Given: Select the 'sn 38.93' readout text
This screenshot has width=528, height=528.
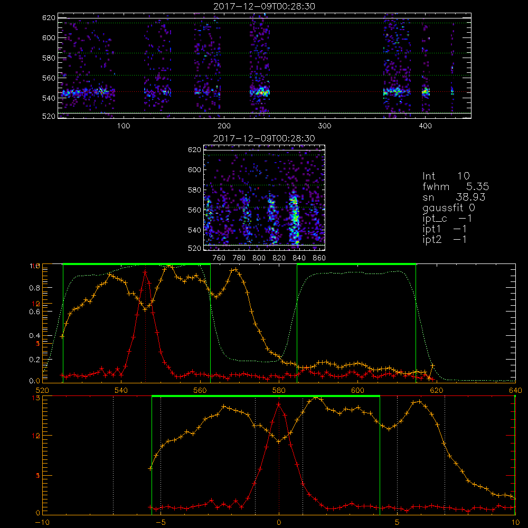Looking at the screenshot, I should (454, 197).
